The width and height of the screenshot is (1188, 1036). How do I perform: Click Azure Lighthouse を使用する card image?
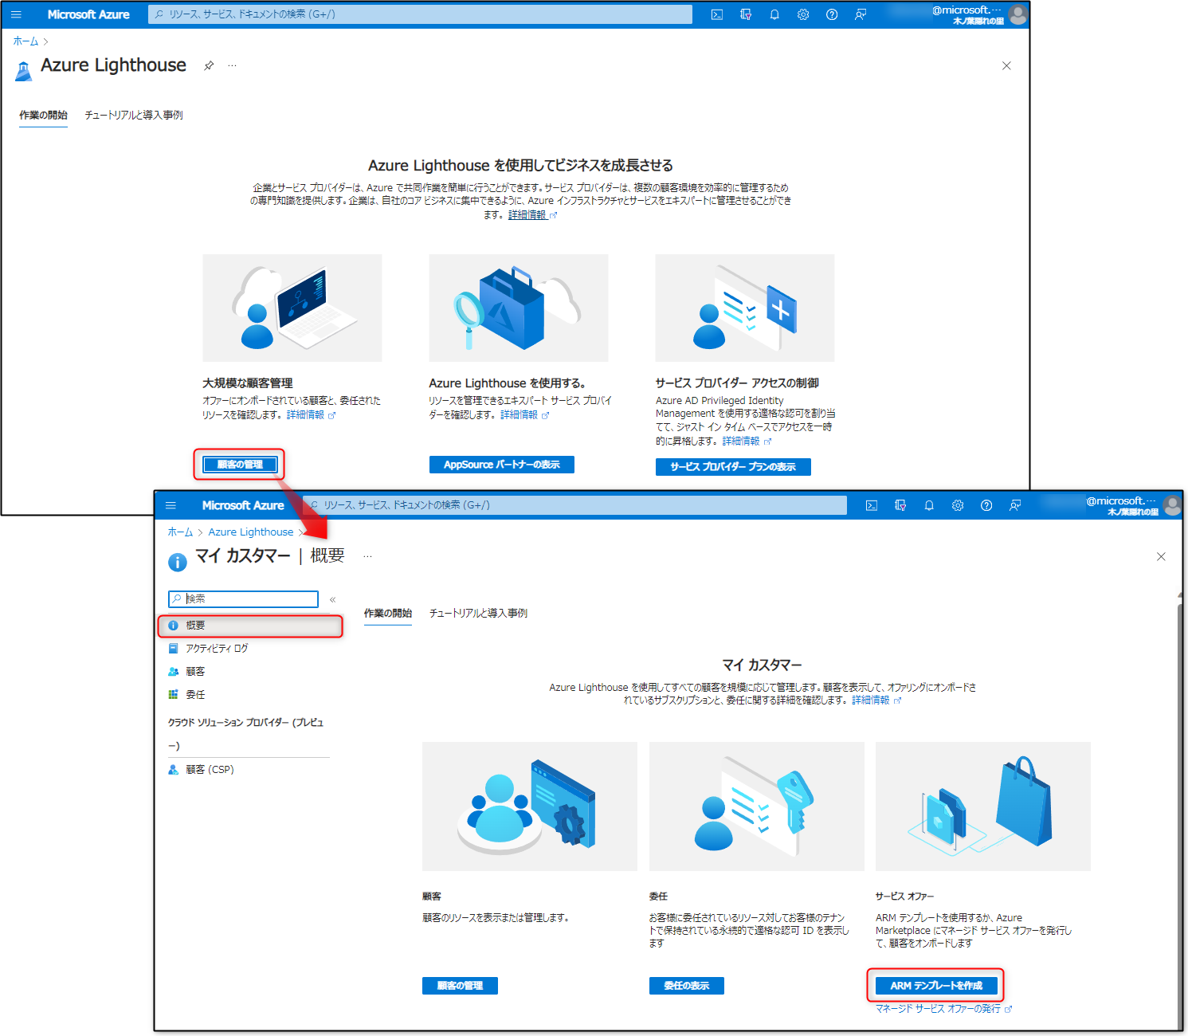point(519,308)
